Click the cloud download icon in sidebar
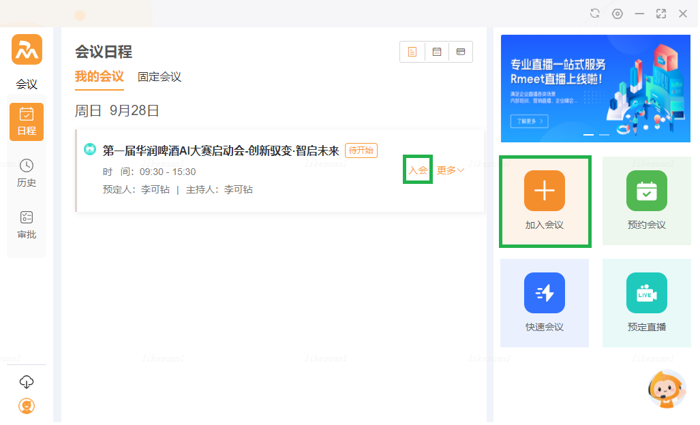This screenshot has width=700, height=425. pos(27,381)
